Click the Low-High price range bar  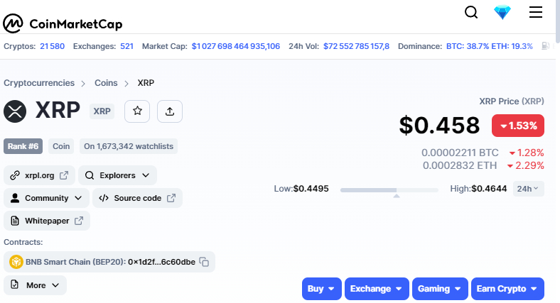(389, 190)
